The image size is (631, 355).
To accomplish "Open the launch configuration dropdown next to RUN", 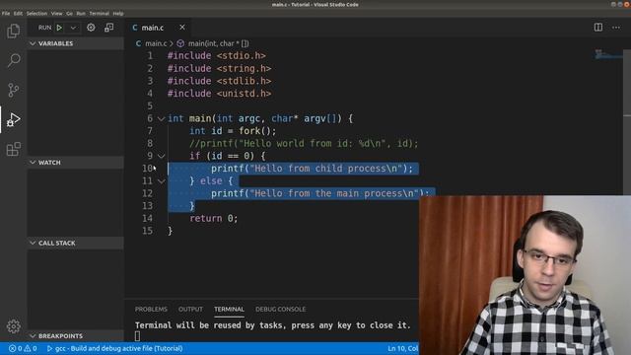I will 73,28.
